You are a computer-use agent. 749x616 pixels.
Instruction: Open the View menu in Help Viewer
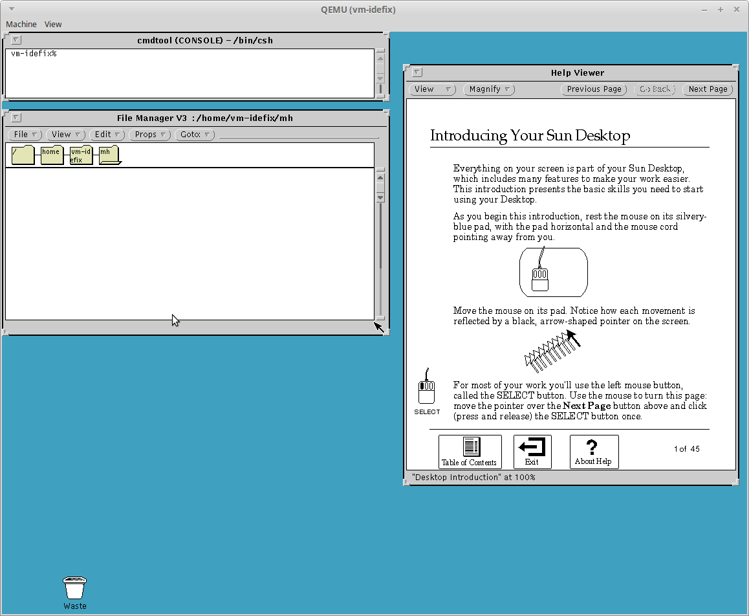(x=432, y=89)
